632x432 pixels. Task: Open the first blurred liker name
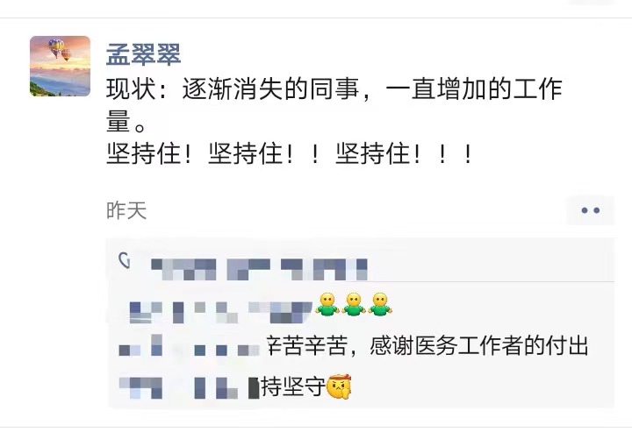tap(183, 269)
